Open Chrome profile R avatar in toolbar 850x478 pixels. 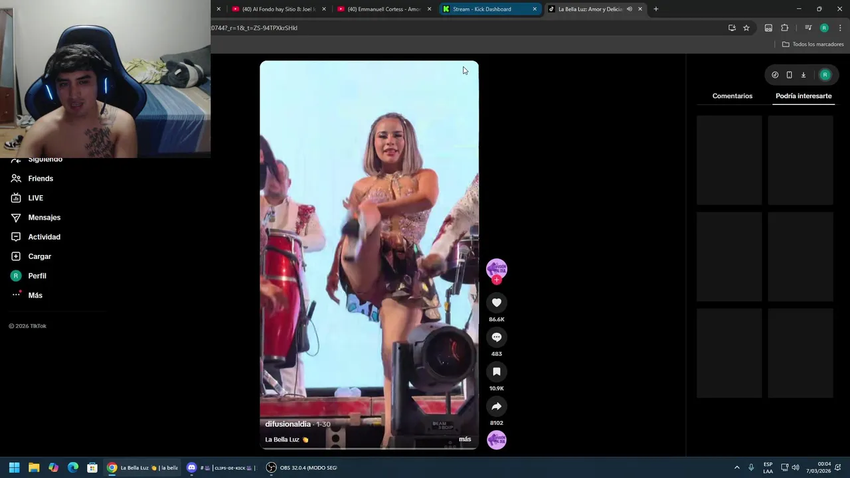[x=824, y=28]
